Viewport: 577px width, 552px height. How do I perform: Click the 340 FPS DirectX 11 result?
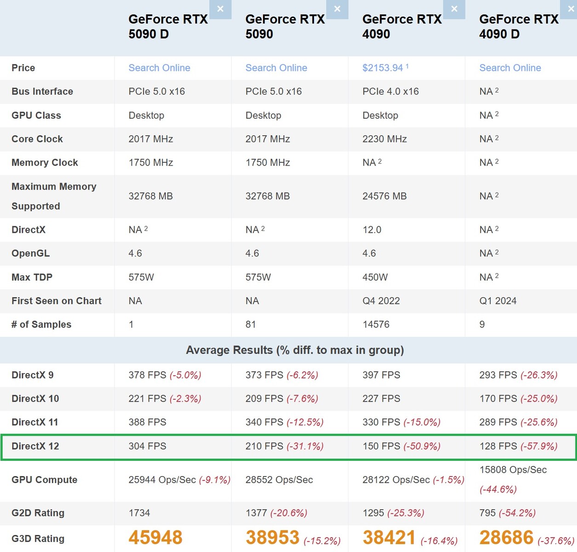pos(264,422)
